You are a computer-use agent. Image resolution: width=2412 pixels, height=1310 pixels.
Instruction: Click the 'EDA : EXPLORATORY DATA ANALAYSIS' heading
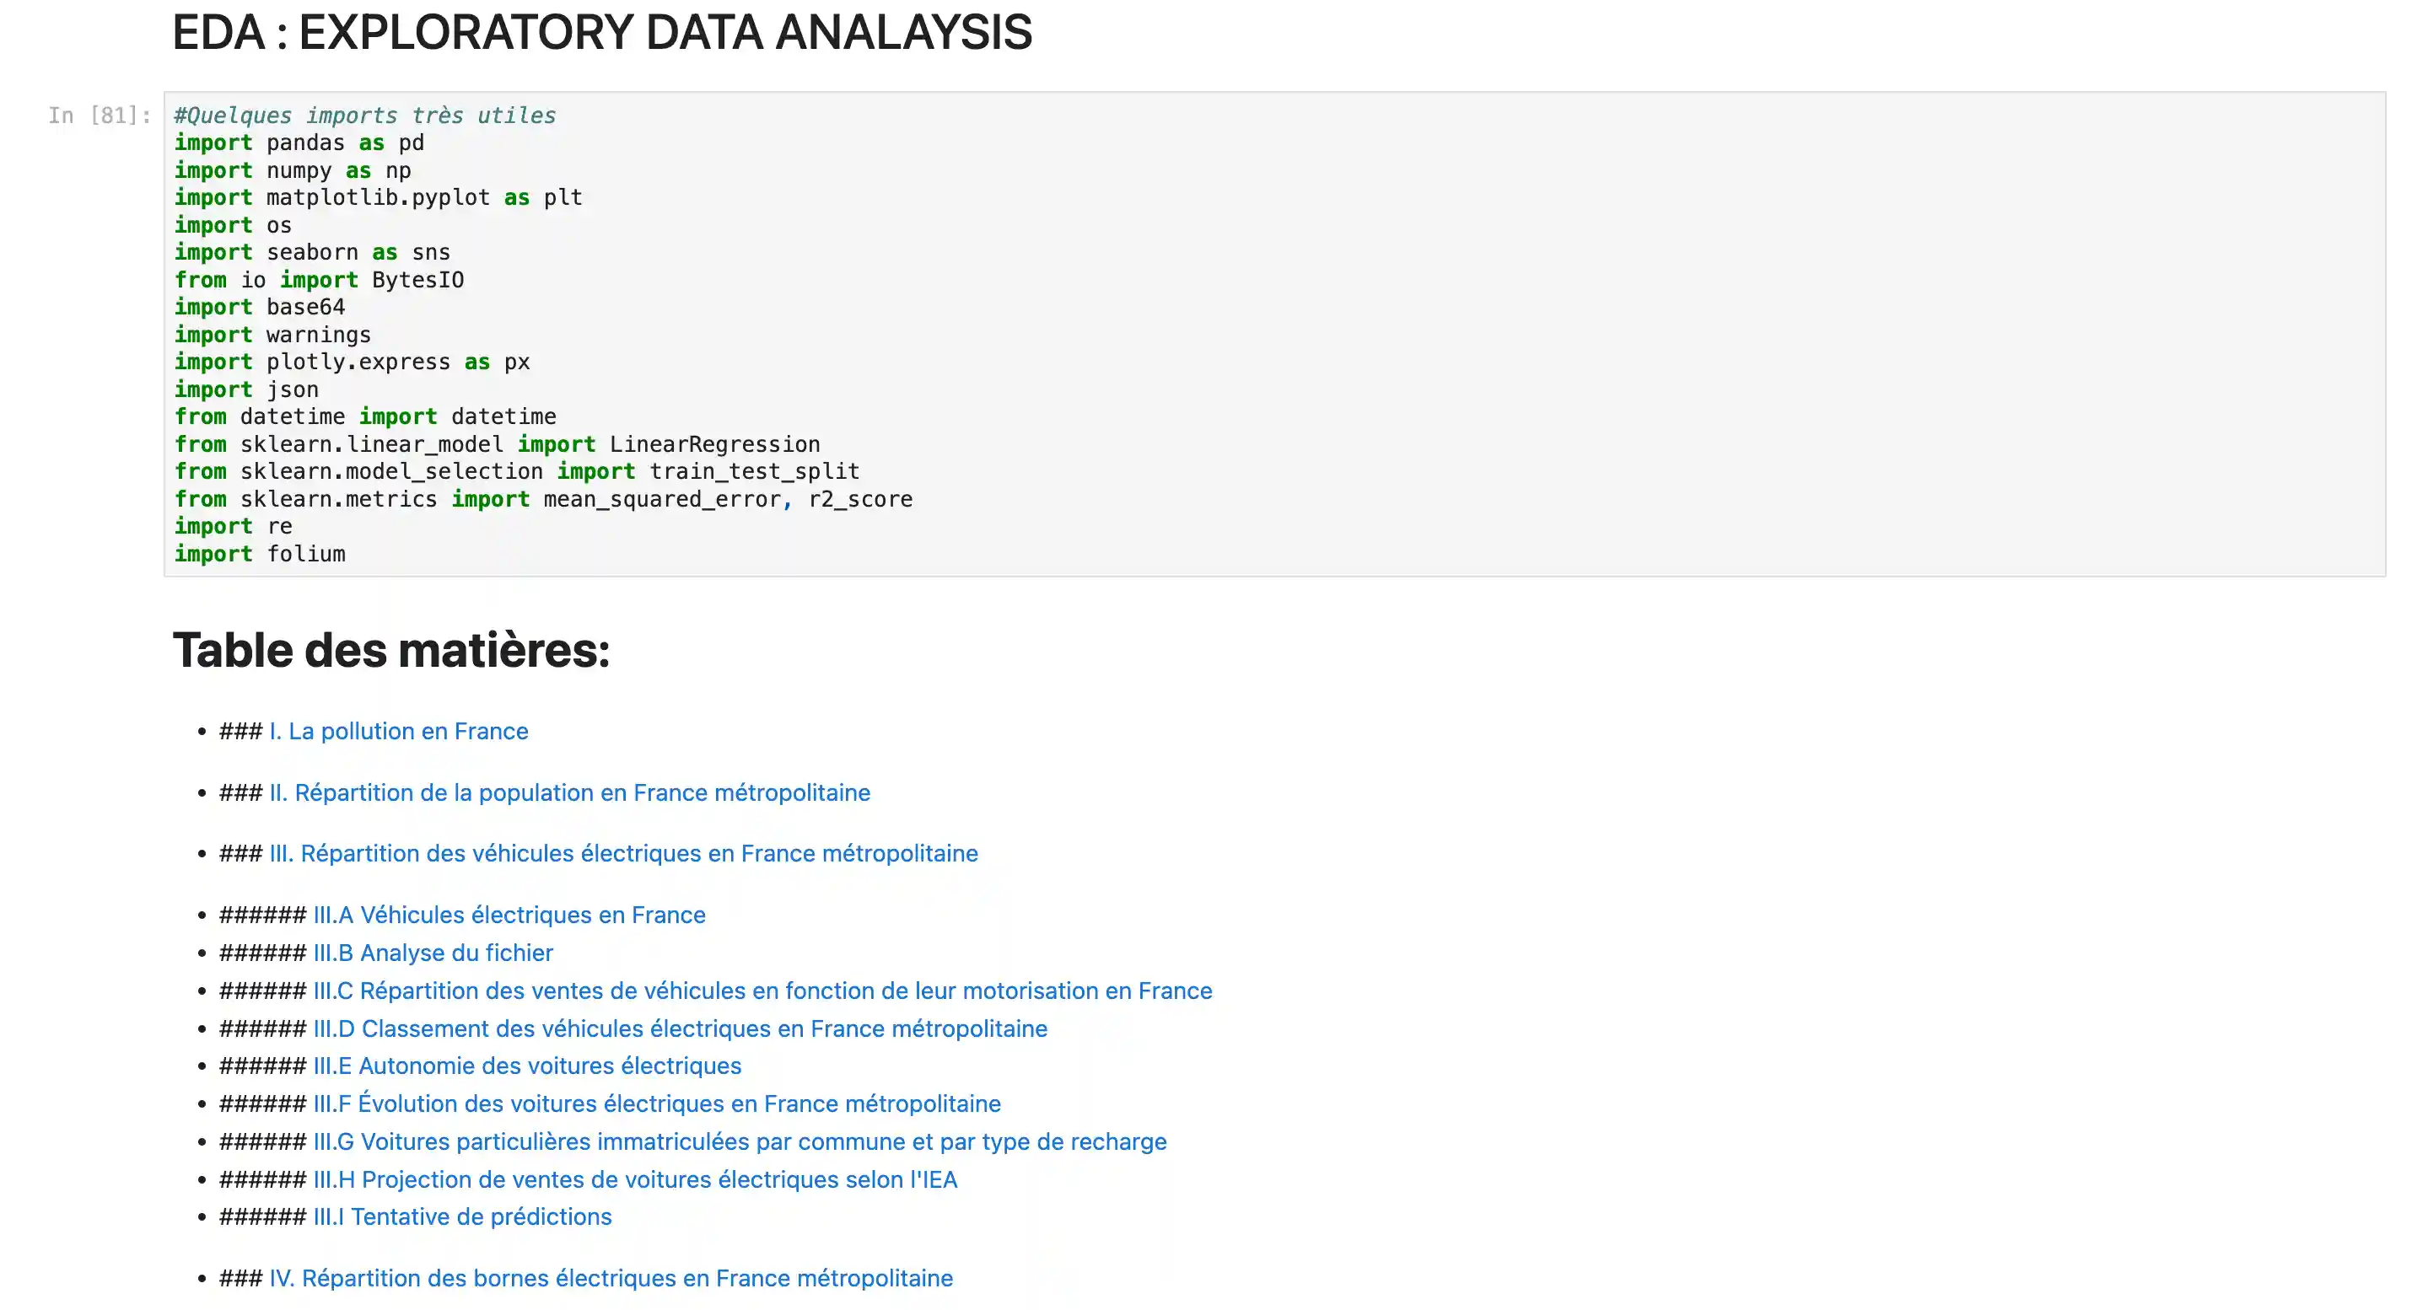pyautogui.click(x=602, y=33)
